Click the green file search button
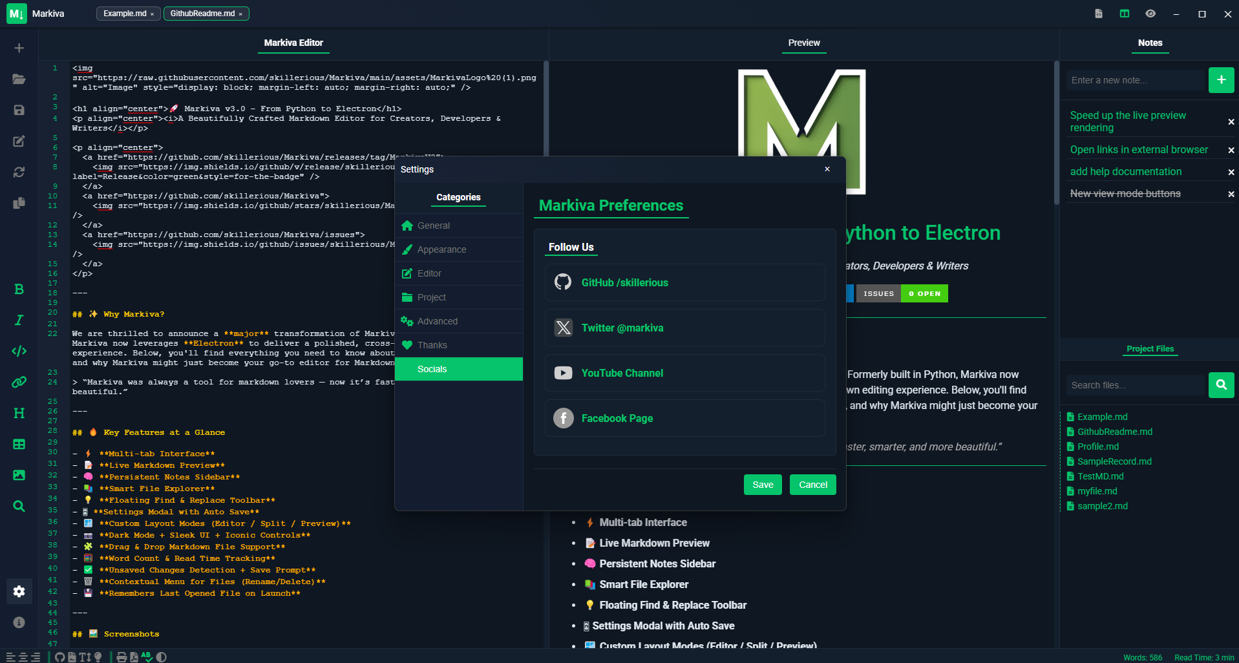 coord(1222,385)
